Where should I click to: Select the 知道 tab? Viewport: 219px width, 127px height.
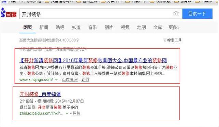coord(76,27)
